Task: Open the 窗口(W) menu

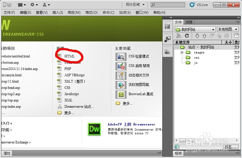Action: pos(142,13)
